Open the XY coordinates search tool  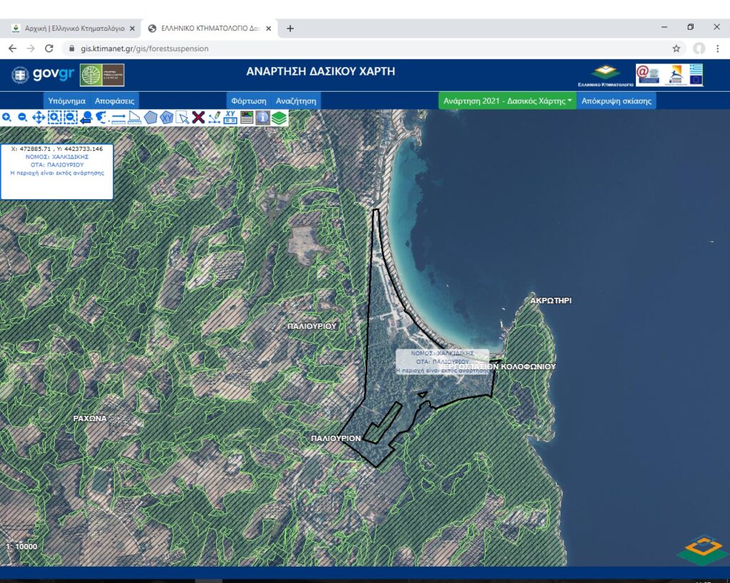coord(230,117)
